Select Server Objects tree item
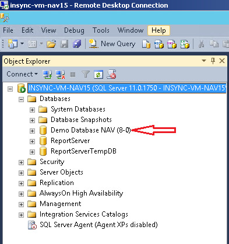The height and width of the screenshot is (244, 229). coord(61,172)
